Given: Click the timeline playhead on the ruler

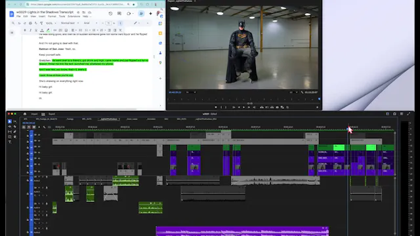Looking at the screenshot, I should tap(348, 129).
